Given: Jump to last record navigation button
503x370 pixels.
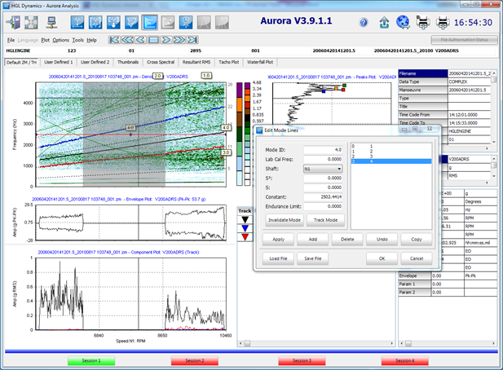Looking at the screenshot, I should pos(192,40).
